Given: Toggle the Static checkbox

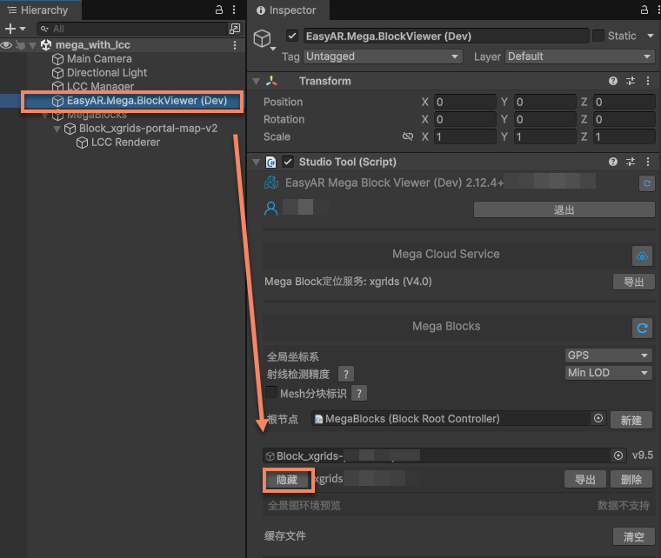Looking at the screenshot, I should point(598,36).
